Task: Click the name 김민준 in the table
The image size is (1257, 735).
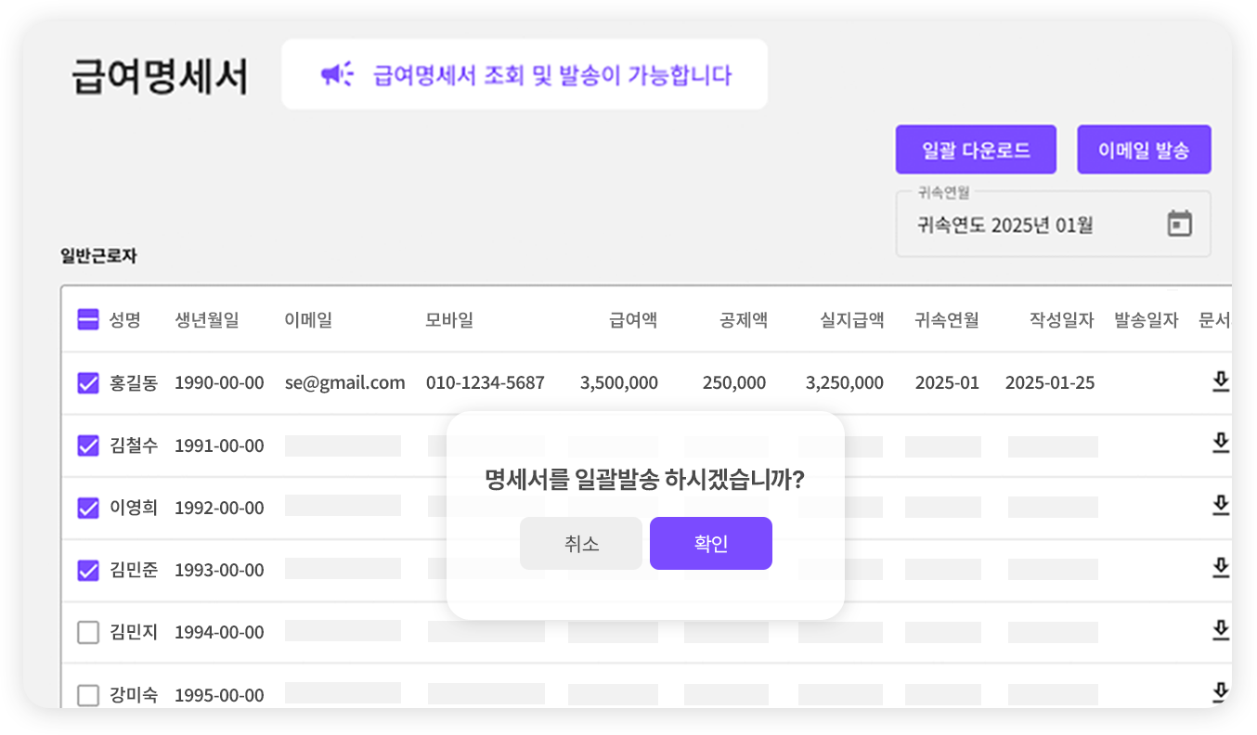Action: pos(134,570)
